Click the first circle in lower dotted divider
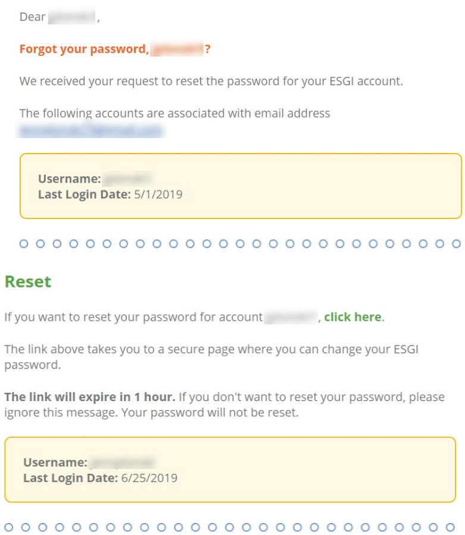 coord(8,527)
